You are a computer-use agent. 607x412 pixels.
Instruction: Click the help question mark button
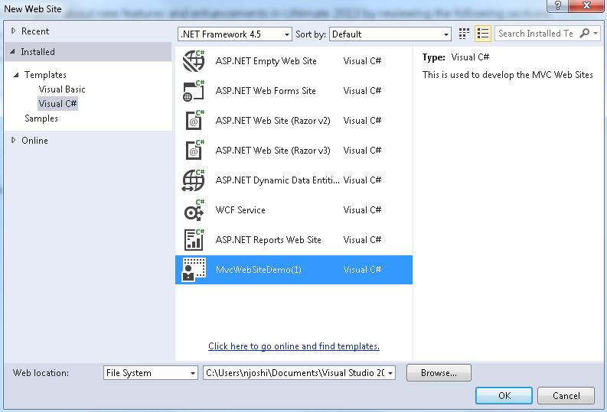click(x=558, y=5)
